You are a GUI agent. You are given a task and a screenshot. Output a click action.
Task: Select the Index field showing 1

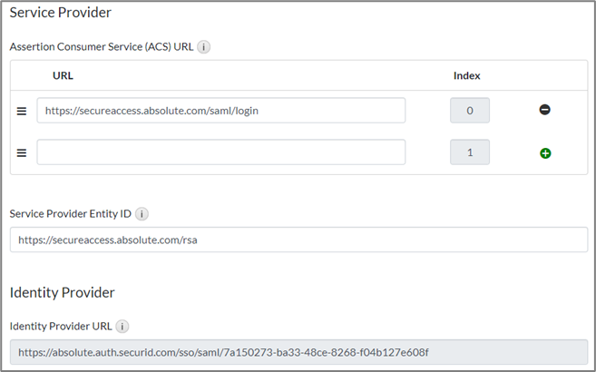[470, 152]
